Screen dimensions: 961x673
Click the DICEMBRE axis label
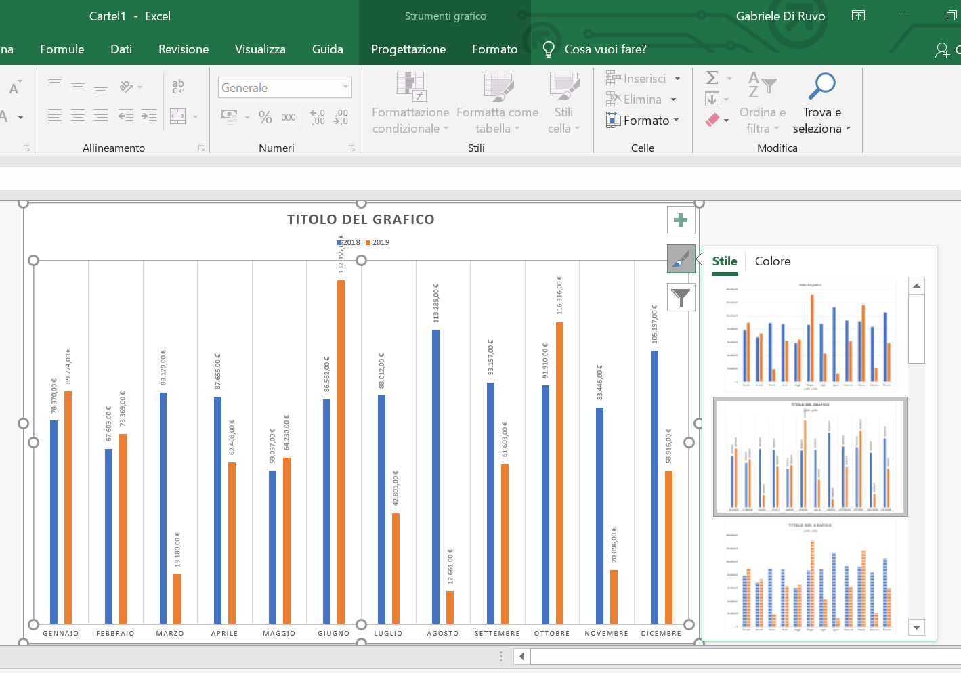[x=661, y=634]
